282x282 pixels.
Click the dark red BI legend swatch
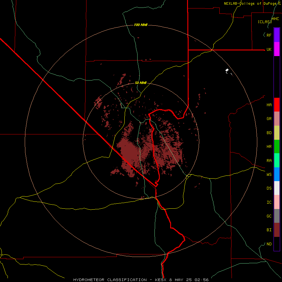tap(277, 230)
